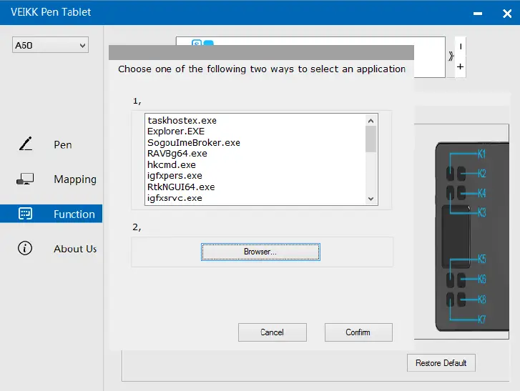Click the double chevron arrow beside application list
The height and width of the screenshot is (391, 520).
pos(451,56)
